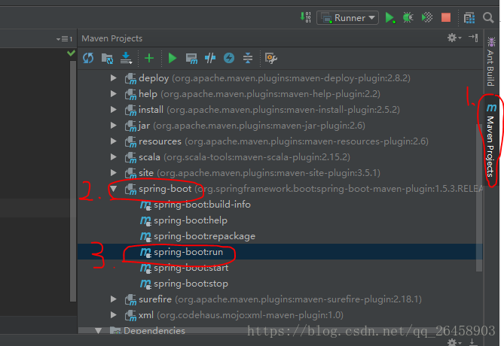The height and width of the screenshot is (346, 504).
Task: Open Maven Settings wrench icon
Action: coord(270,58)
